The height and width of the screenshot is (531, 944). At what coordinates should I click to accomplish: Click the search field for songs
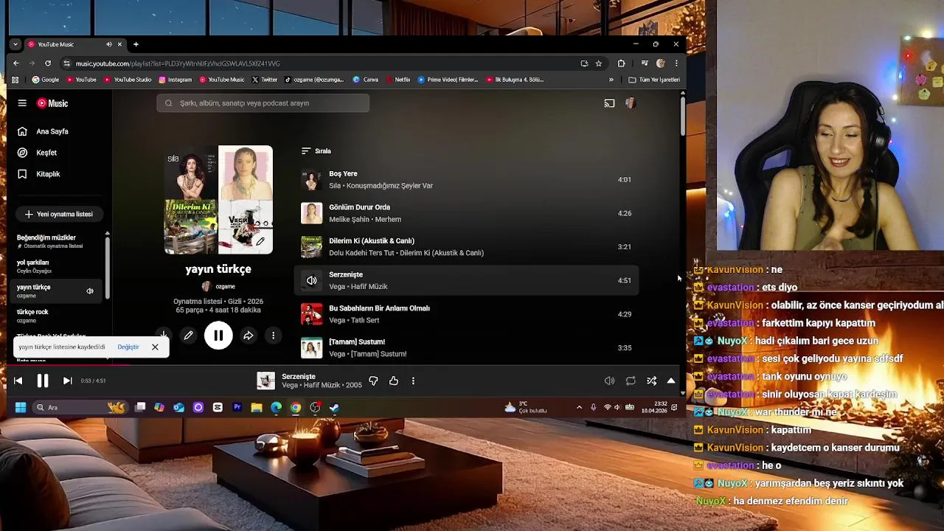[263, 103]
